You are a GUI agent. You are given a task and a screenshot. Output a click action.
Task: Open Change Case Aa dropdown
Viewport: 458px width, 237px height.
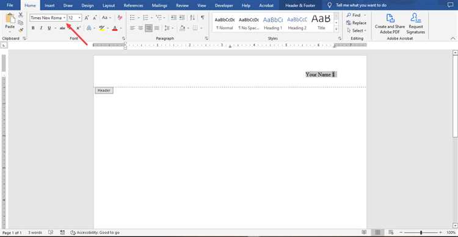[106, 18]
